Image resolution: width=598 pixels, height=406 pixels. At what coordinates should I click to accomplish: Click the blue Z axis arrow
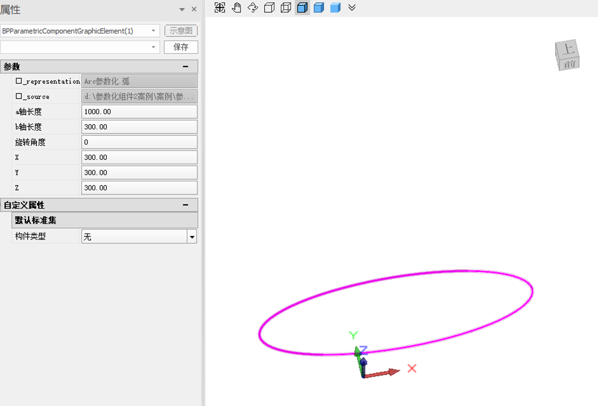(363, 367)
